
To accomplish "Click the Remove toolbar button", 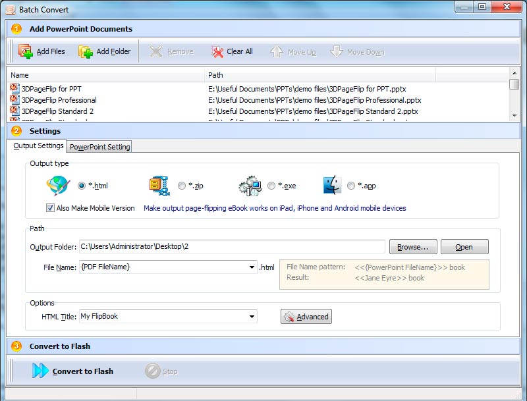I will [x=171, y=51].
